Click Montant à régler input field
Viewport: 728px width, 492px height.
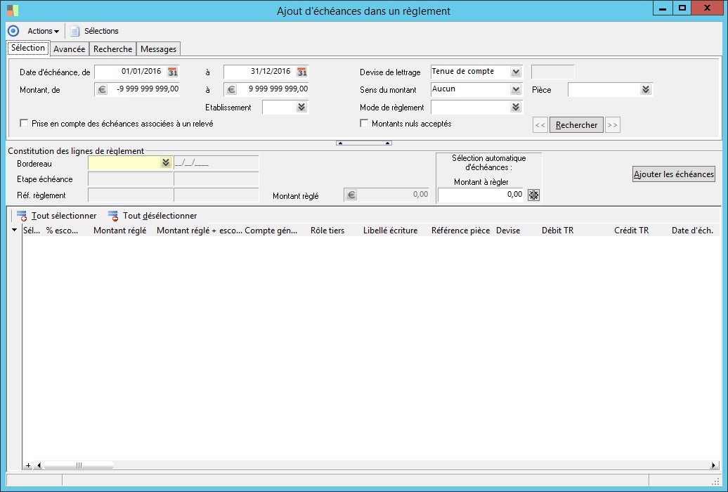481,195
